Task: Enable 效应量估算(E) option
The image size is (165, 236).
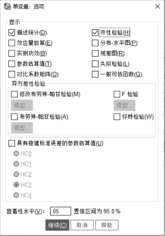Action: (12, 43)
